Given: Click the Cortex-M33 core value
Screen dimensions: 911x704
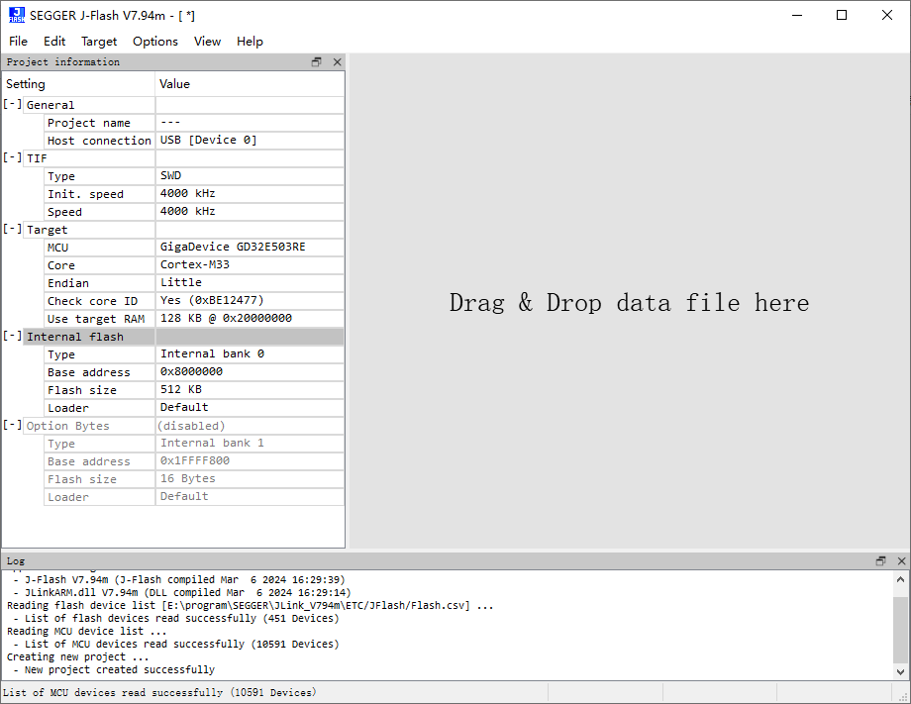Looking at the screenshot, I should 195,265.
